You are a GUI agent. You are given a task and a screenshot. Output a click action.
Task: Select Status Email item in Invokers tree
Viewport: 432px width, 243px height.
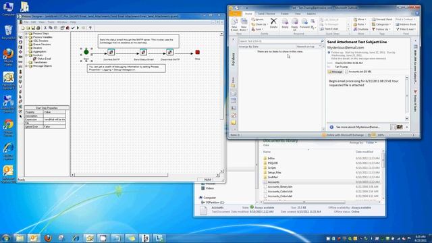click(x=42, y=59)
